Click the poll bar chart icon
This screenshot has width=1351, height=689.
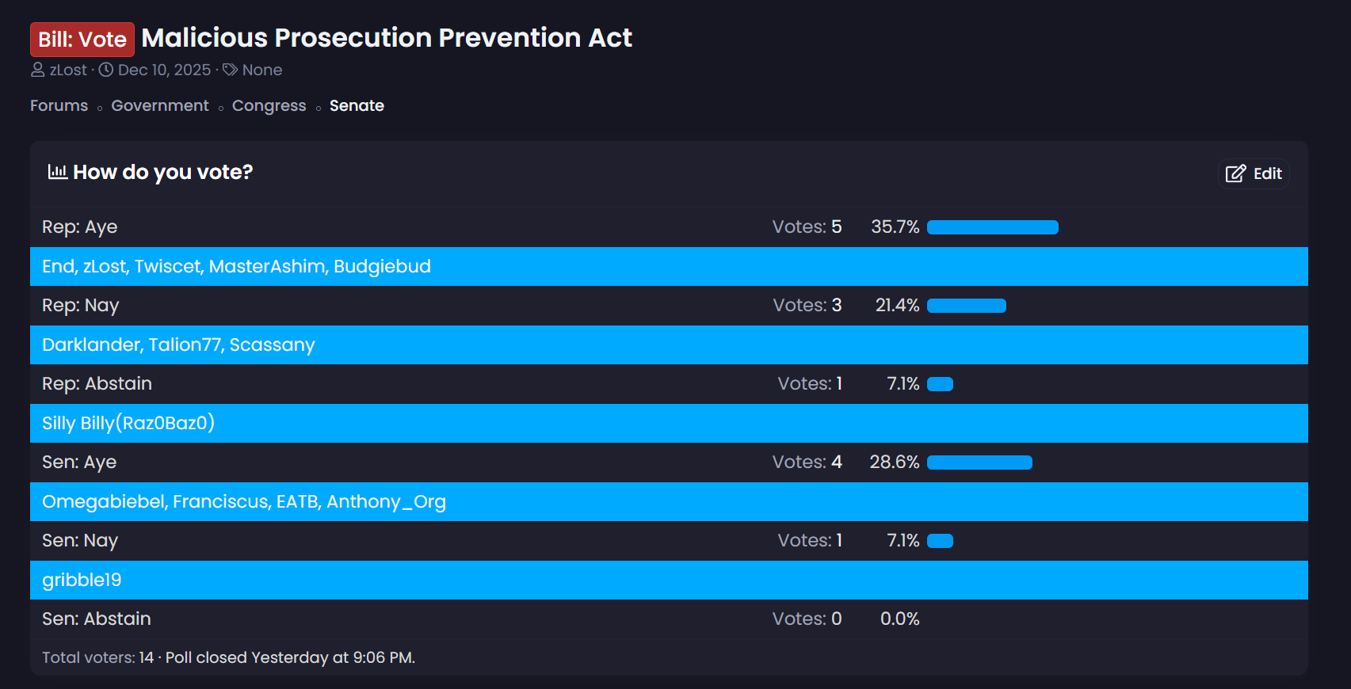point(57,172)
